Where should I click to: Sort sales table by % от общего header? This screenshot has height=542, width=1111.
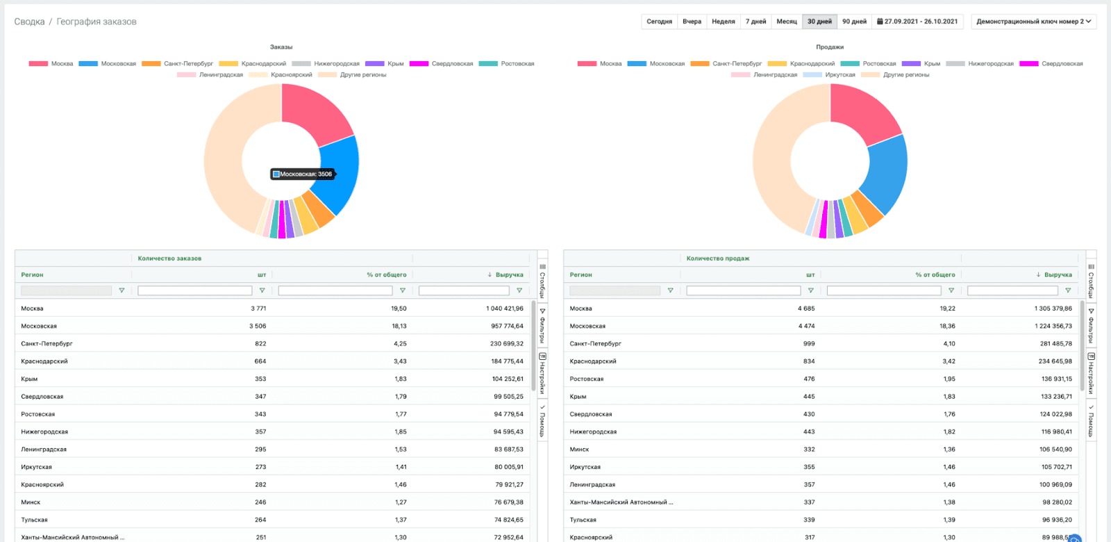pos(935,275)
